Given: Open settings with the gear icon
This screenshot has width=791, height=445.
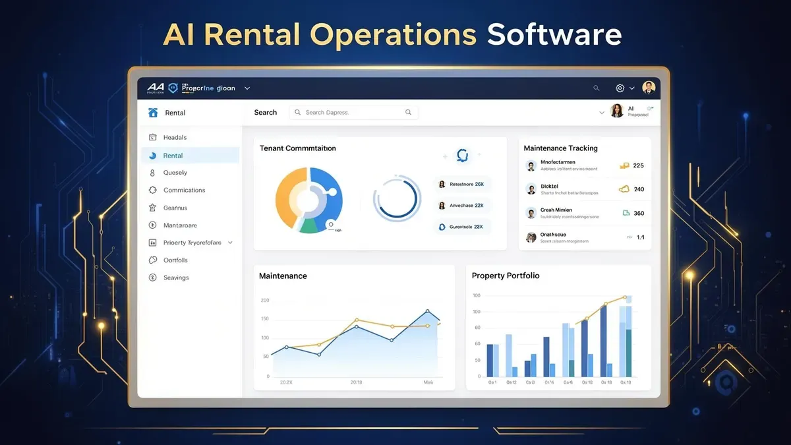Looking at the screenshot, I should (x=620, y=88).
